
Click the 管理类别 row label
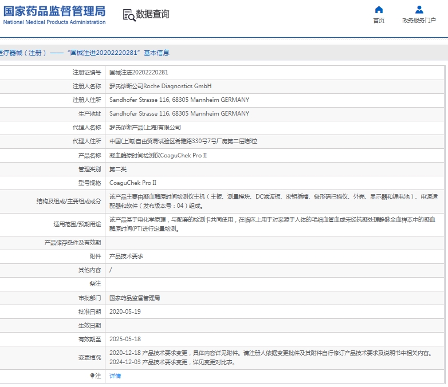point(89,169)
